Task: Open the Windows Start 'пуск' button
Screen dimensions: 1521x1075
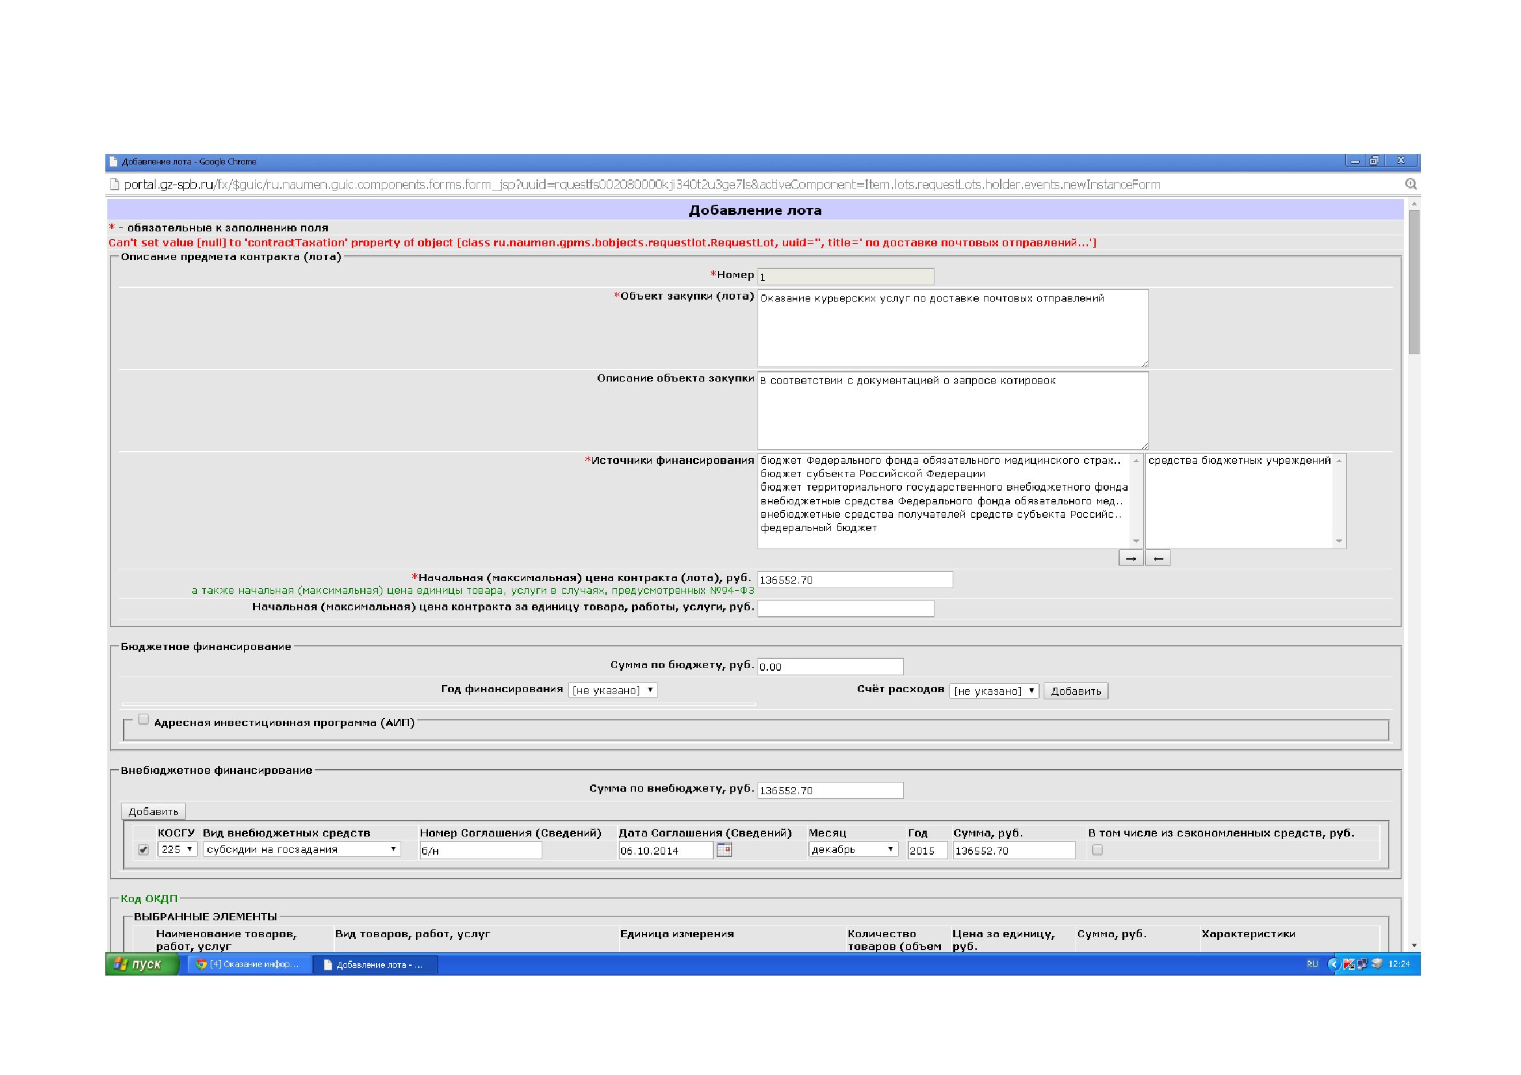Action: pyautogui.click(x=140, y=964)
